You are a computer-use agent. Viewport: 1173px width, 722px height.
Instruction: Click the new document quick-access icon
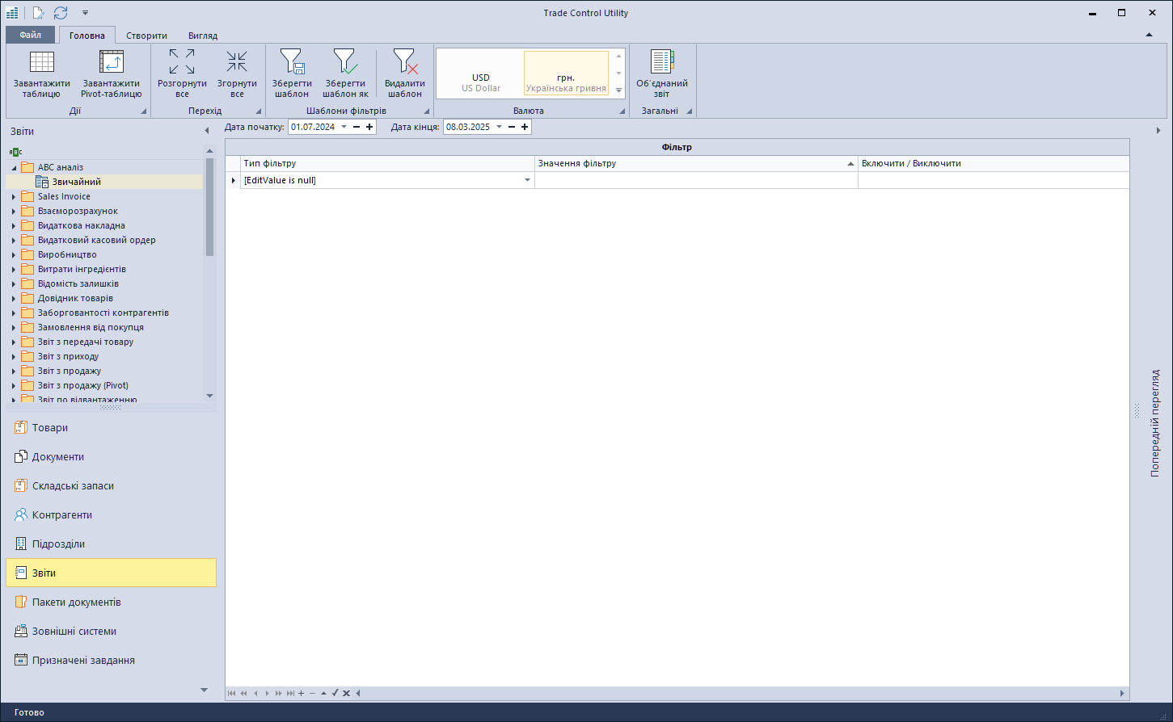point(37,13)
